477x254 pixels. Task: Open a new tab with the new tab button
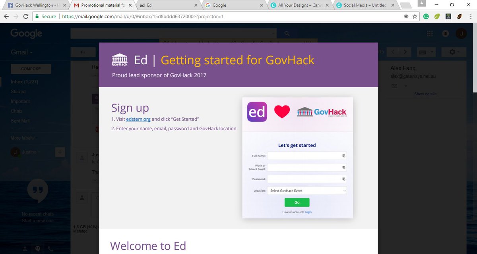point(405,5)
